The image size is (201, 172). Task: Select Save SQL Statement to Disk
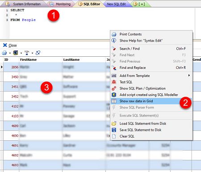pyautogui.click(x=151, y=130)
